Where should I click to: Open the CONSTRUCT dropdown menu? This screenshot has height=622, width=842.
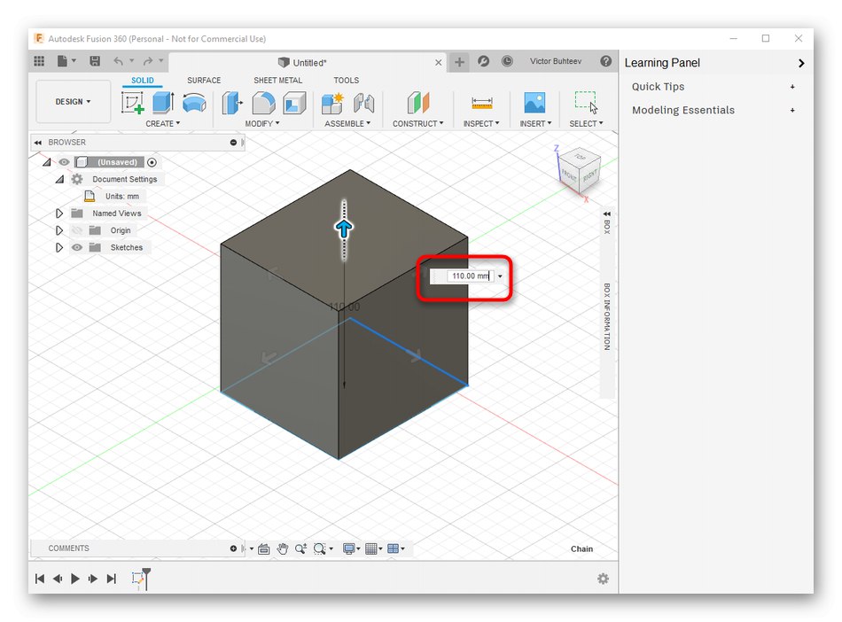pyautogui.click(x=417, y=123)
